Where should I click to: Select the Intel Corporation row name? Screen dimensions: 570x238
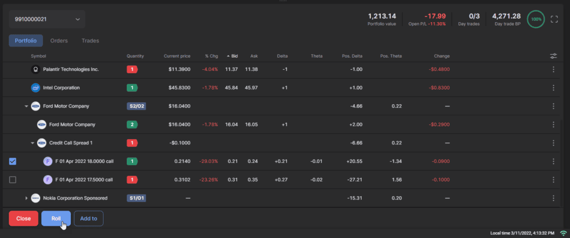pyautogui.click(x=62, y=88)
